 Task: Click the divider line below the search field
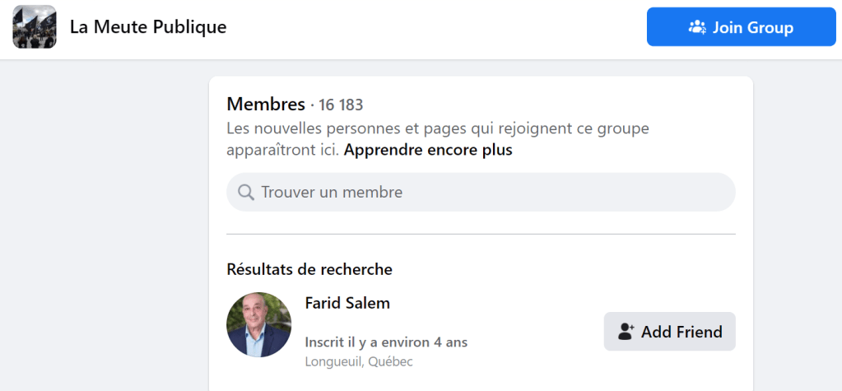[481, 234]
